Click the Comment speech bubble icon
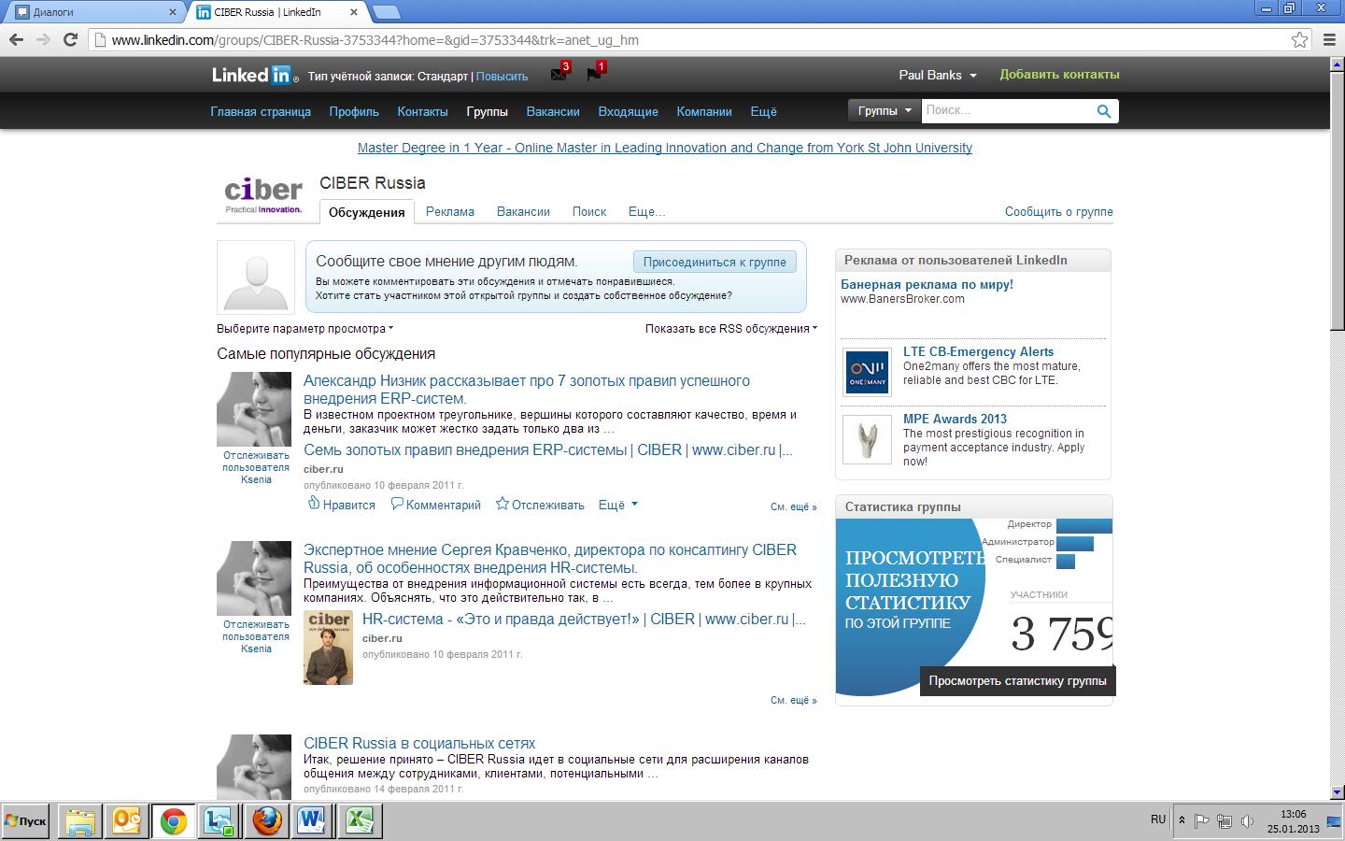1345x841 pixels. [397, 504]
